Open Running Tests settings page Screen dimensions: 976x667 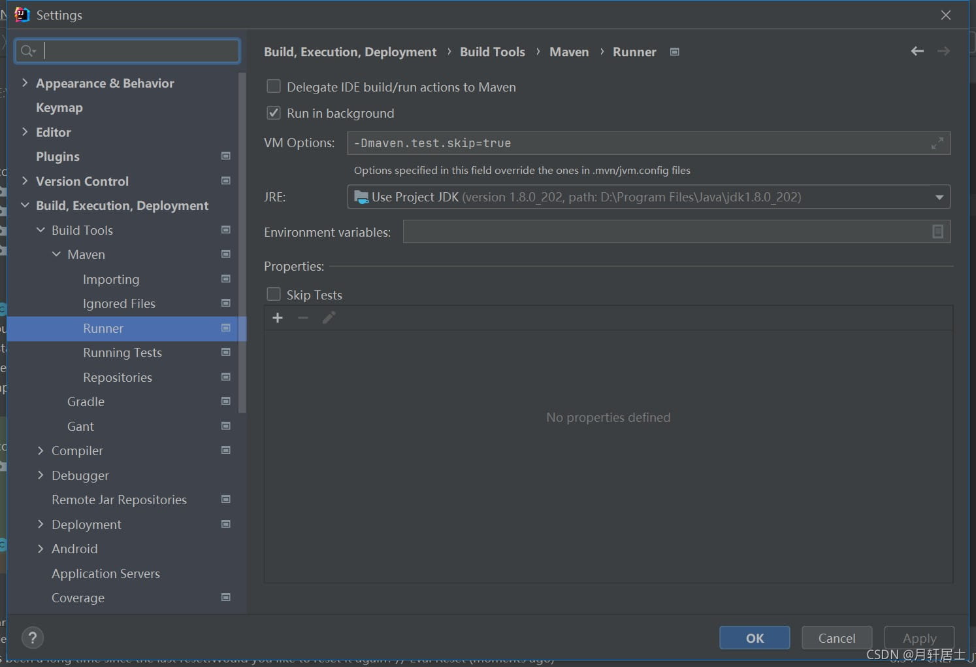click(122, 352)
